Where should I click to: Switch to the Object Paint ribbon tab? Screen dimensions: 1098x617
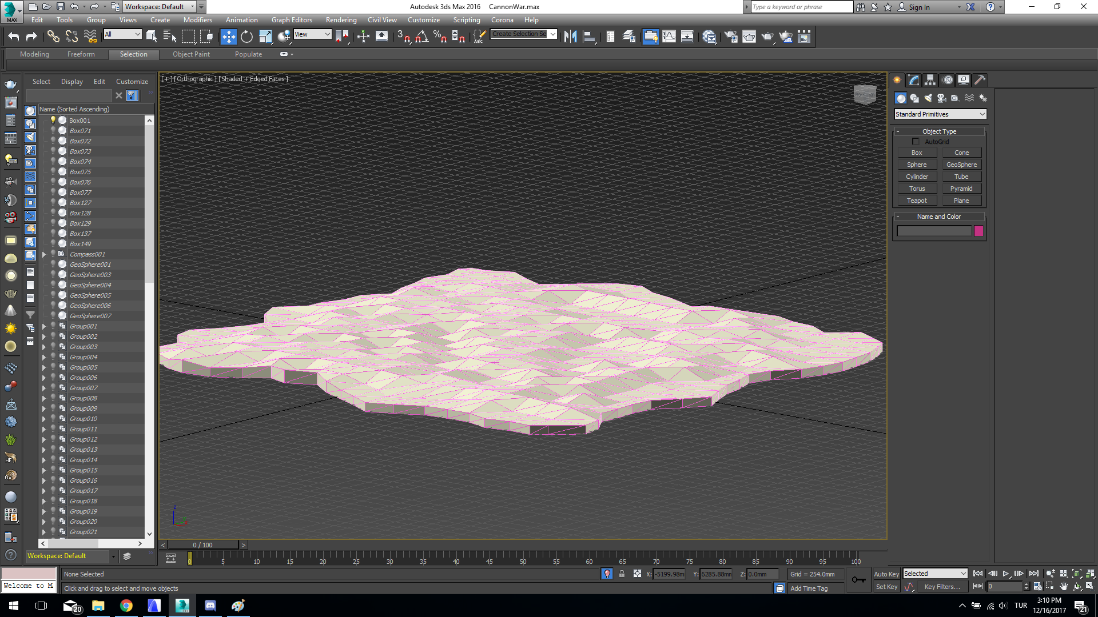(x=191, y=54)
